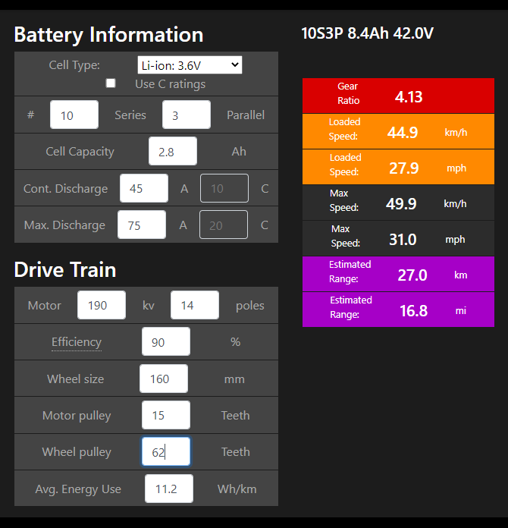Focus the Motor kv input
The height and width of the screenshot is (528, 508).
(x=102, y=305)
